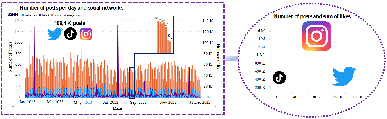387x119 pixels.
Task: Select the Twitter legend marker
Action: pos(52,15)
